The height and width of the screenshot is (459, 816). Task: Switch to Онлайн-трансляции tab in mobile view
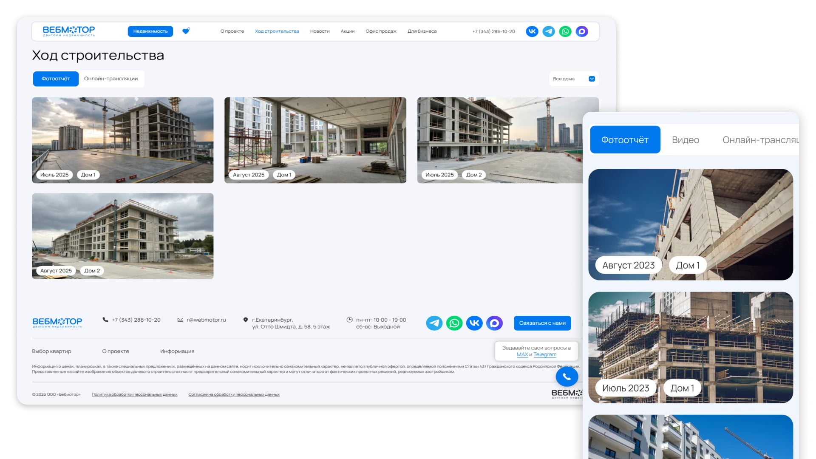pos(760,140)
